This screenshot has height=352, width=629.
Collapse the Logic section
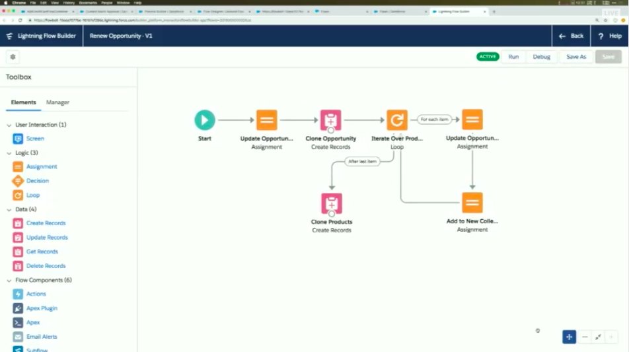pos(9,153)
